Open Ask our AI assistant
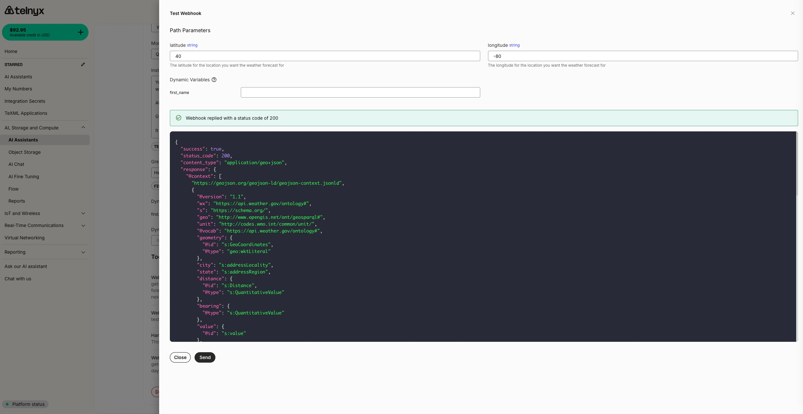 click(26, 266)
